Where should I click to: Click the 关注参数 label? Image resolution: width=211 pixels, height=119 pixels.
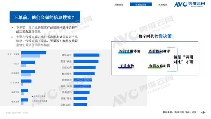click(127, 66)
